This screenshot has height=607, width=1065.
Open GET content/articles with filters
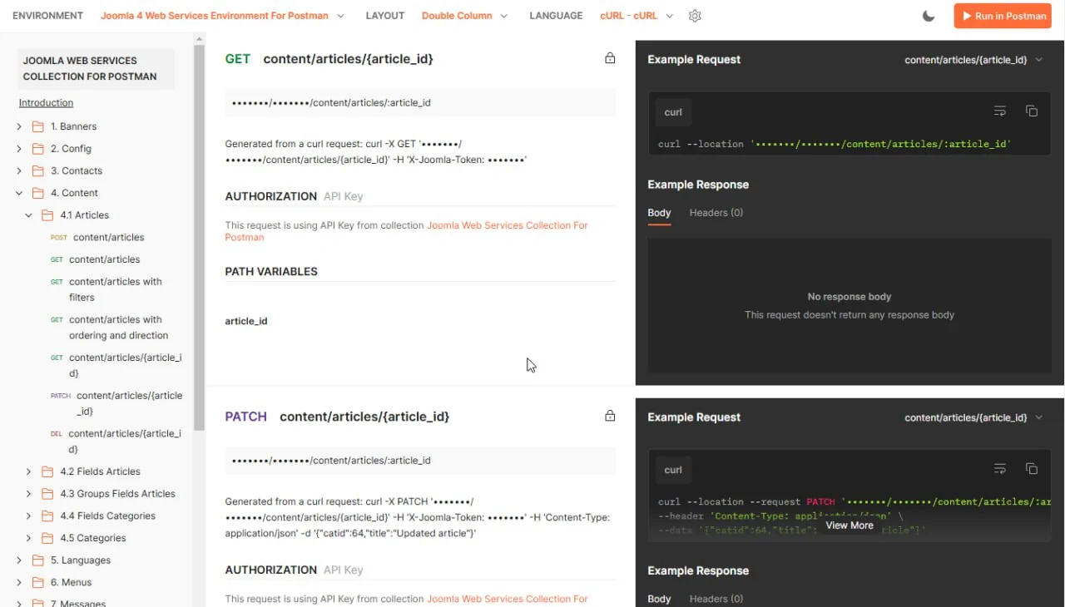tap(116, 289)
